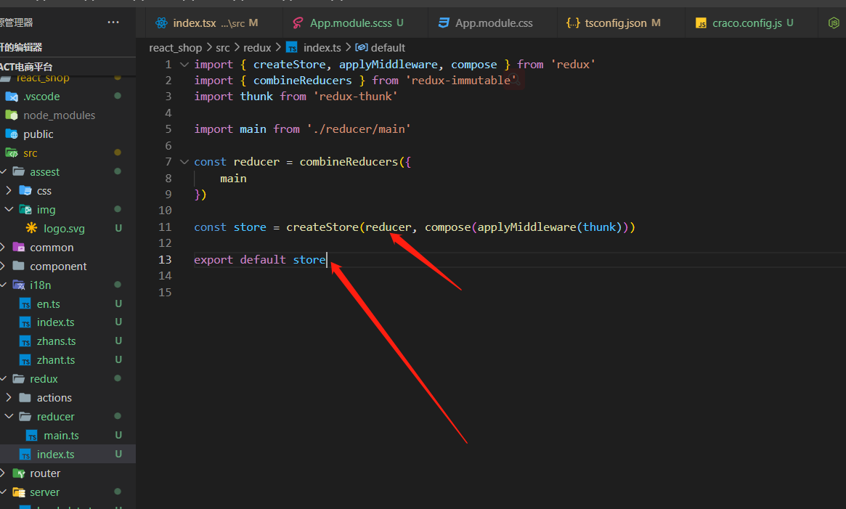
Task: Select index.ts in the breadcrumb path
Action: (322, 47)
